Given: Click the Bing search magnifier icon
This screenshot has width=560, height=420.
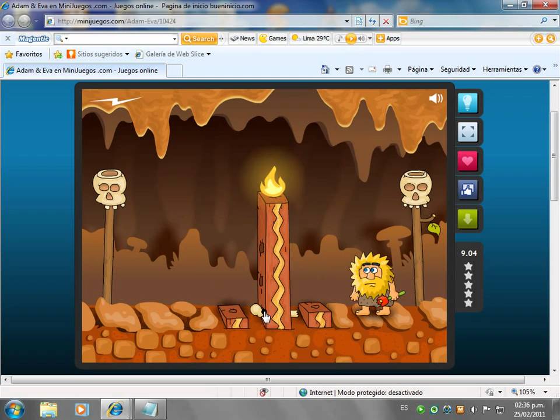Looking at the screenshot, I should (x=544, y=21).
